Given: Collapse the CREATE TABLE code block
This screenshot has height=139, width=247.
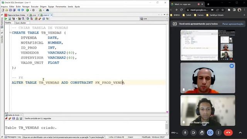Looking at the screenshot, I should click(x=10, y=32).
